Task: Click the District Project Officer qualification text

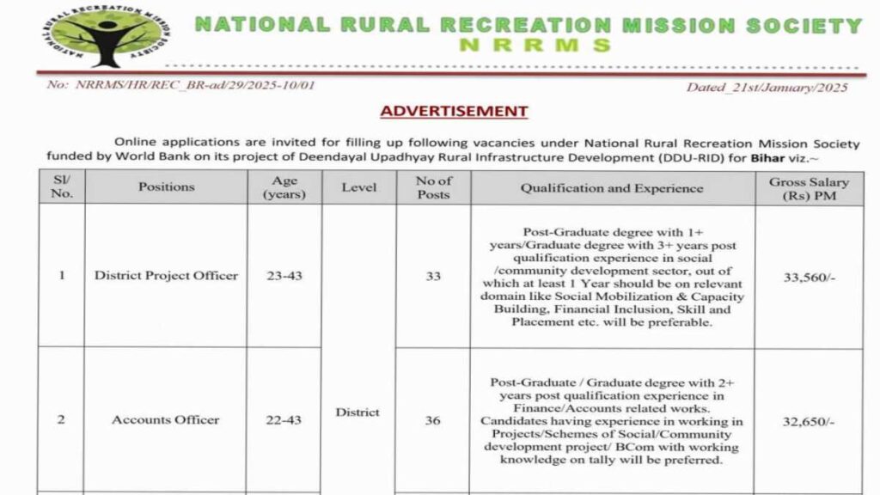Action: click(612, 278)
